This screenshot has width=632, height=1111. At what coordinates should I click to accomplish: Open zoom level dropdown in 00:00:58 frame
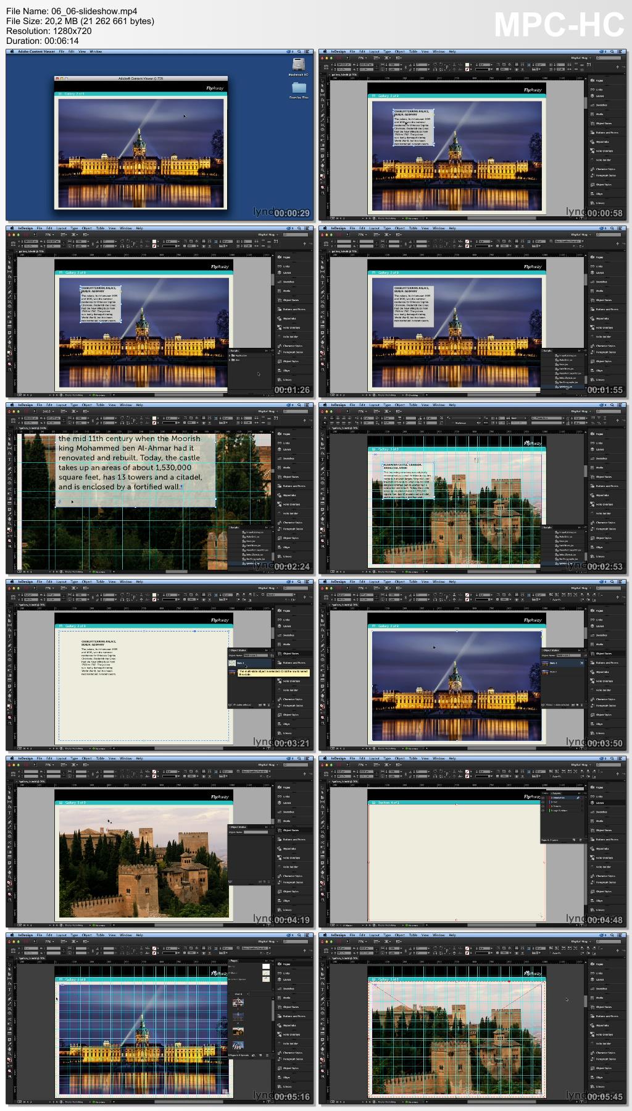click(x=363, y=58)
